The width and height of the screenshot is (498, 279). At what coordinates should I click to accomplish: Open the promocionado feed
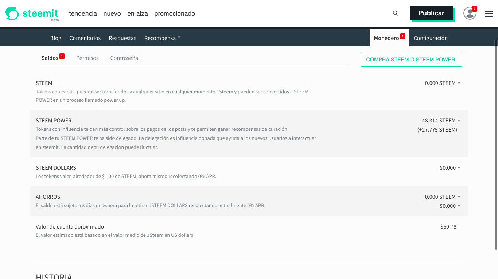point(175,13)
